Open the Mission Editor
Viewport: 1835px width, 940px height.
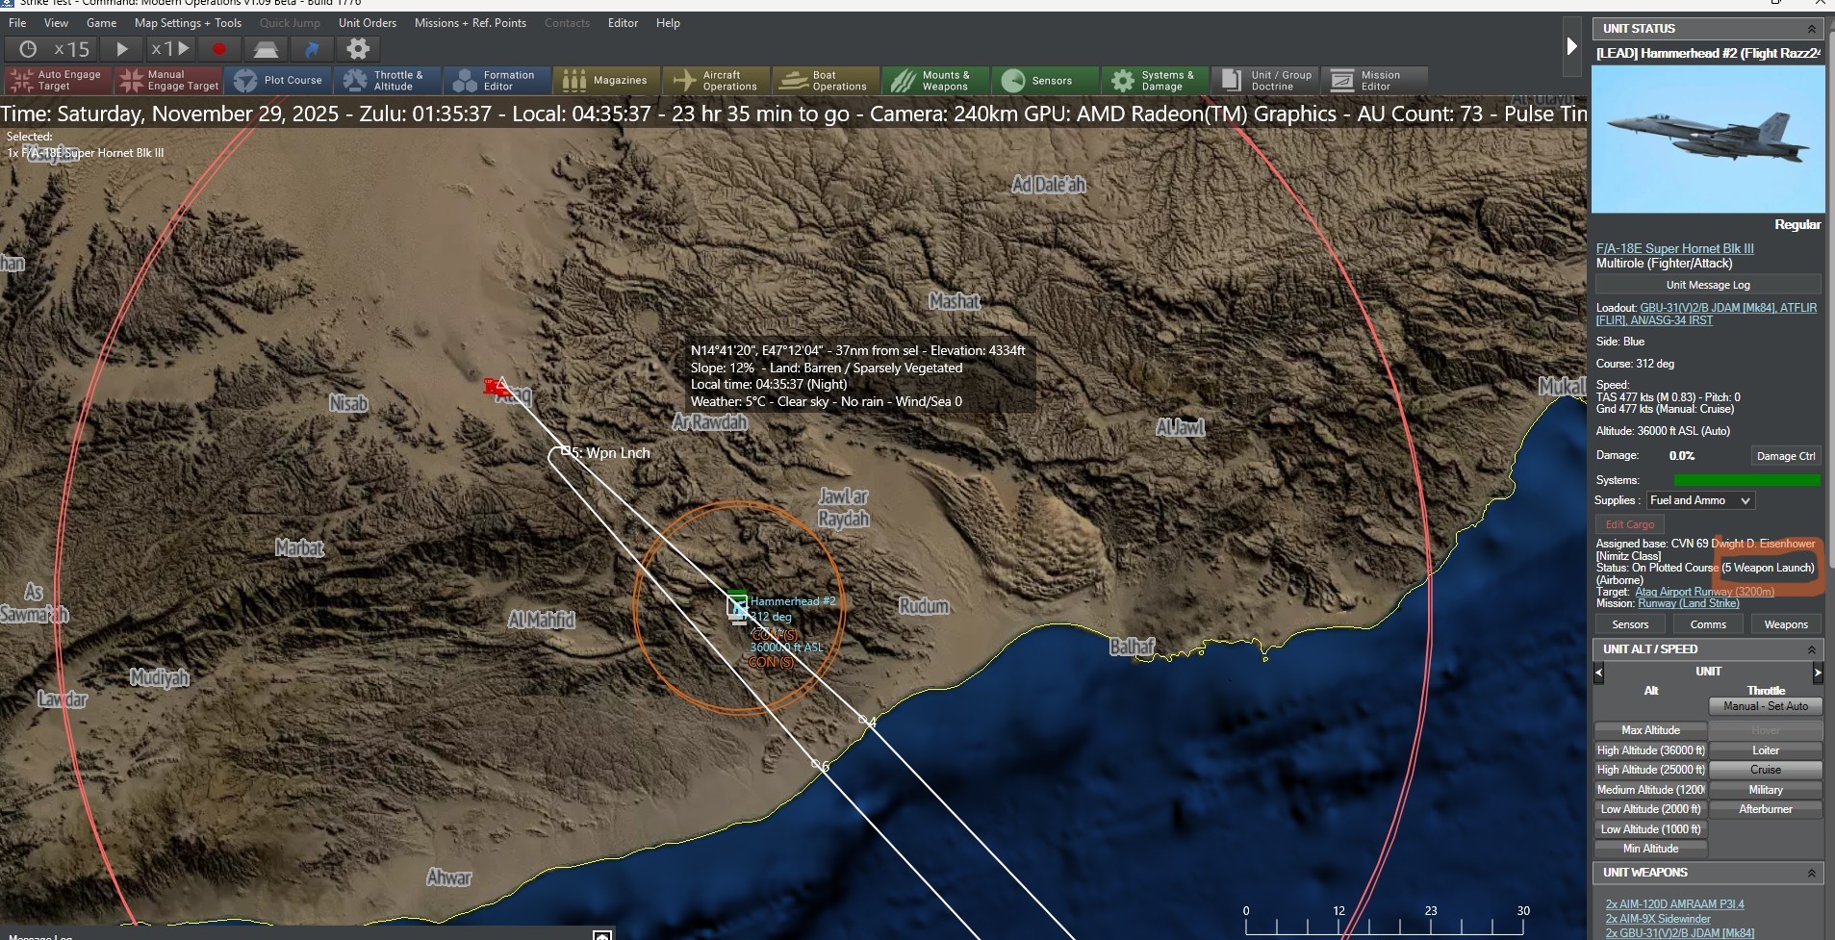click(x=1375, y=81)
